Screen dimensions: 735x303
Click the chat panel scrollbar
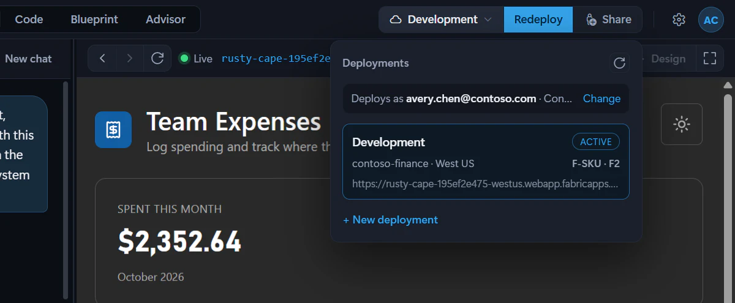(66, 190)
